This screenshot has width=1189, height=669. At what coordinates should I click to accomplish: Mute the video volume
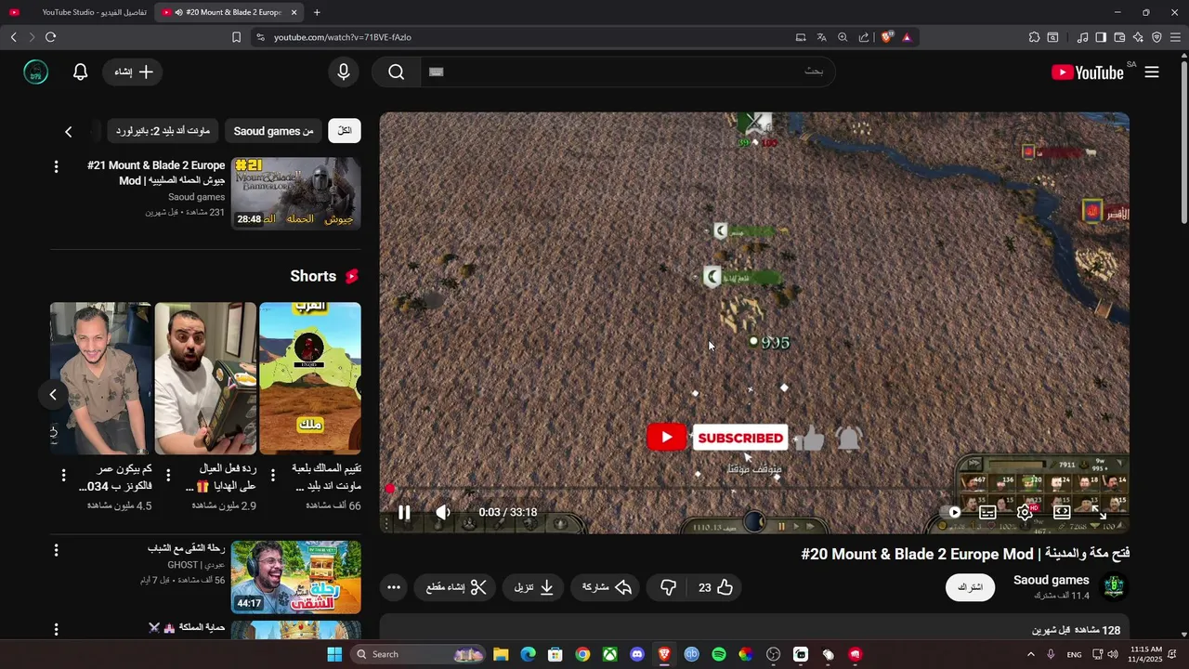[x=443, y=512]
